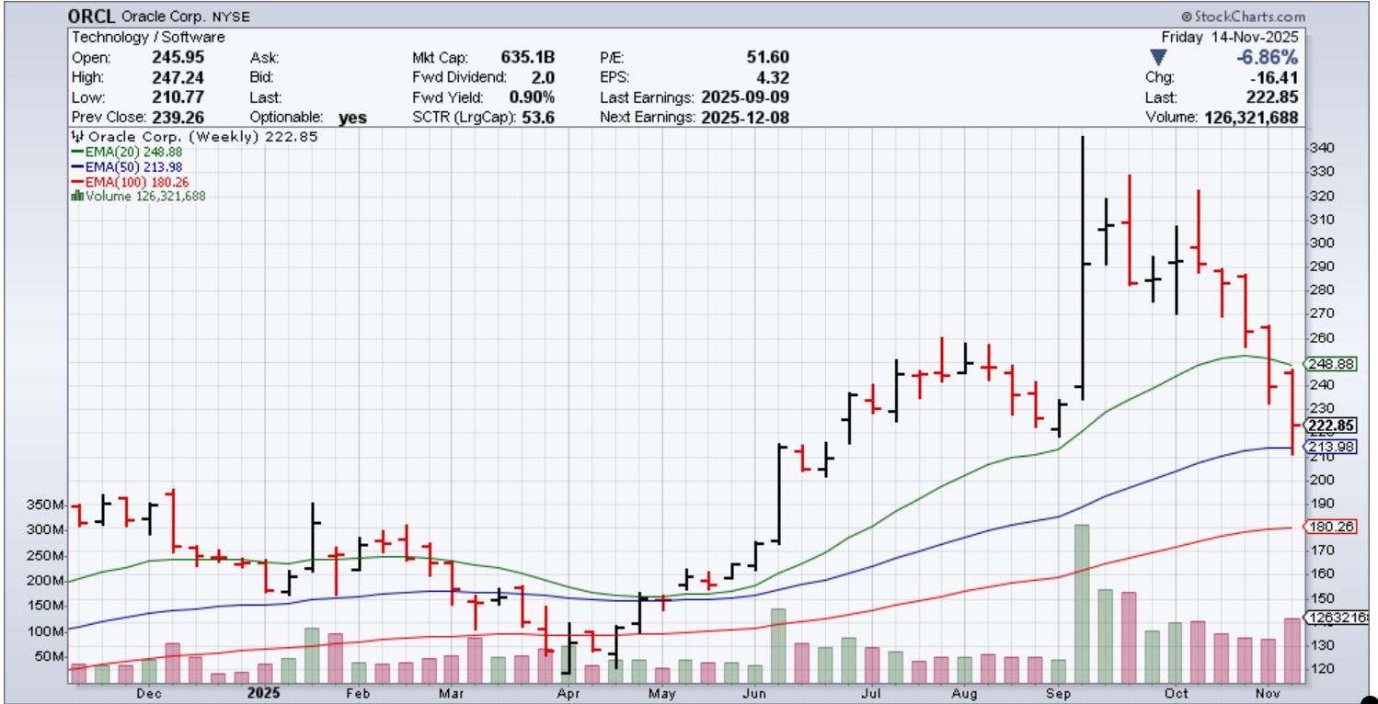The height and width of the screenshot is (704, 1378).
Task: Click the Last value 222.85 in header
Action: coord(1274,97)
